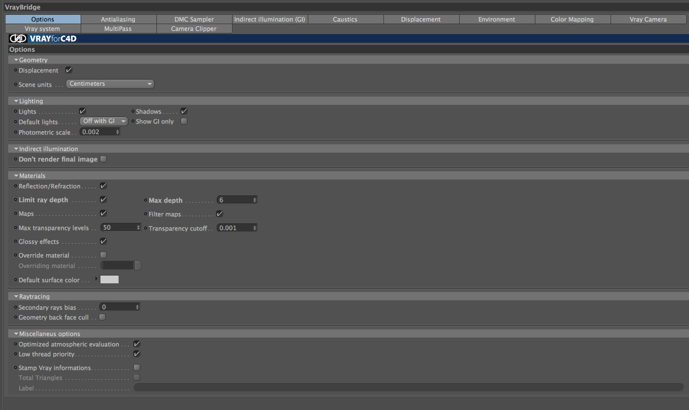The image size is (689, 410).
Task: Click the picker button beside Overriding material field
Action: click(138, 266)
